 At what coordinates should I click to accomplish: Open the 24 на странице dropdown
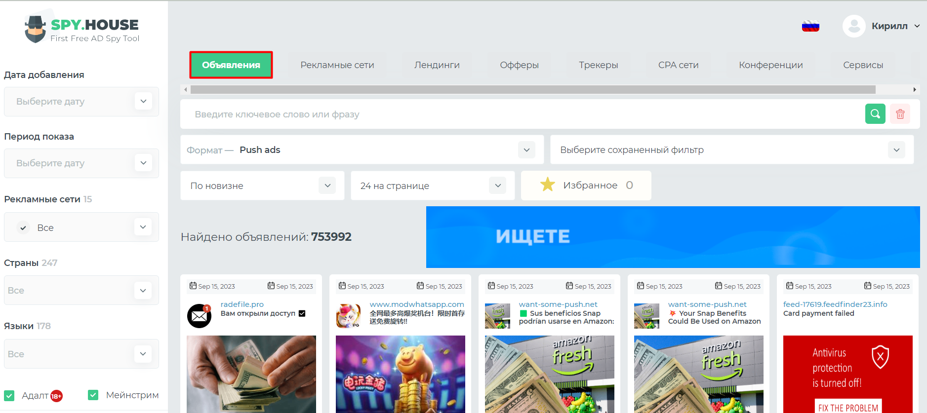[433, 186]
